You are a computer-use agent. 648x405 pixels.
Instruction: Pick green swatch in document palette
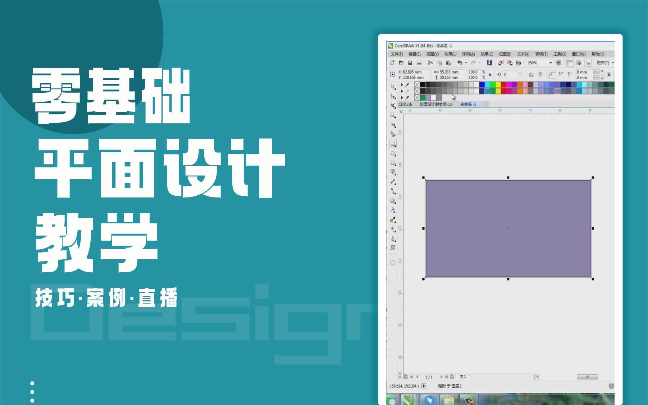[x=423, y=97]
